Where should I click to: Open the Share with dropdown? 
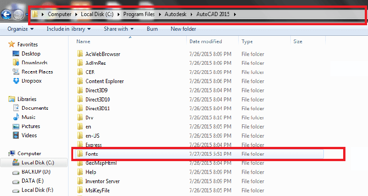[118, 29]
